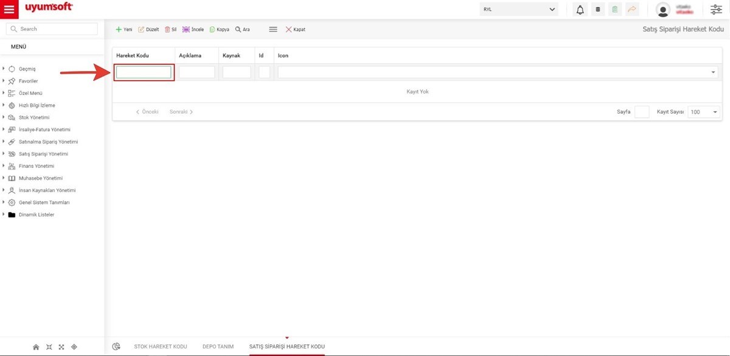Image resolution: width=730 pixels, height=356 pixels.
Task: Create a new record with Yeni
Action: pos(124,29)
